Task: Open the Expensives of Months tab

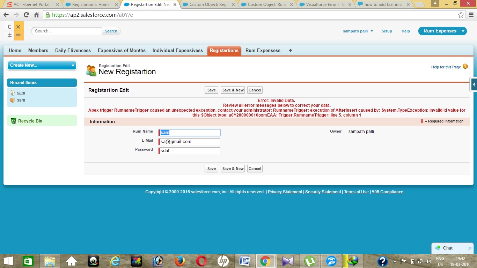Action: (122, 50)
